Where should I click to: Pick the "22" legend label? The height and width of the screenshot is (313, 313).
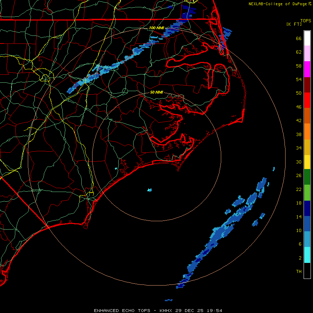pyautogui.click(x=299, y=190)
